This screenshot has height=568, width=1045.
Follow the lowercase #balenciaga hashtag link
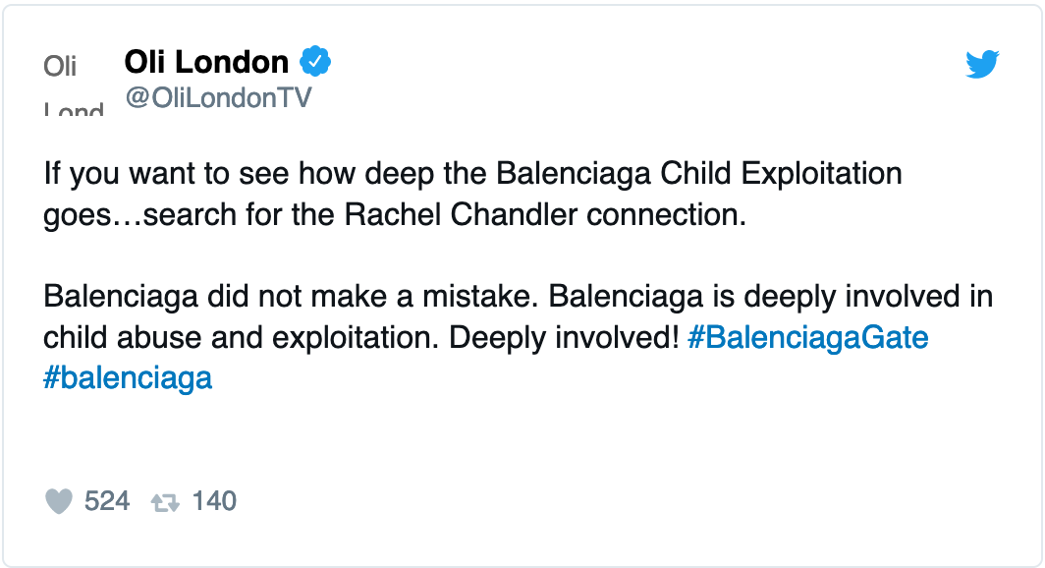click(128, 378)
